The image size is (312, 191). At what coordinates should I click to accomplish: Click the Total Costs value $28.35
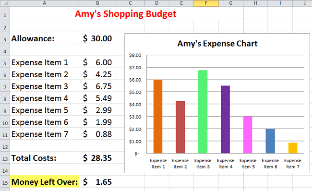click(97, 158)
